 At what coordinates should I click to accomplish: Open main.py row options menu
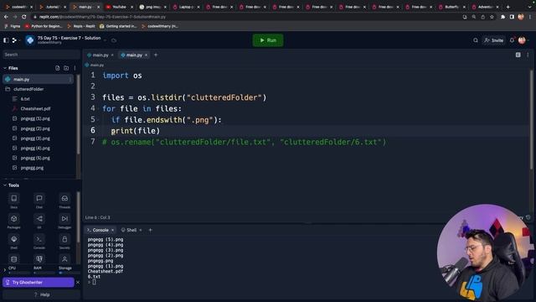click(70, 80)
